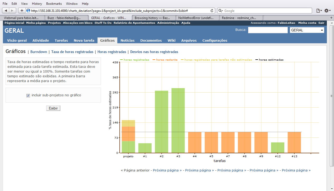Open Relatório de Apontamentos link
The image size is (334, 191).
[x=134, y=23]
